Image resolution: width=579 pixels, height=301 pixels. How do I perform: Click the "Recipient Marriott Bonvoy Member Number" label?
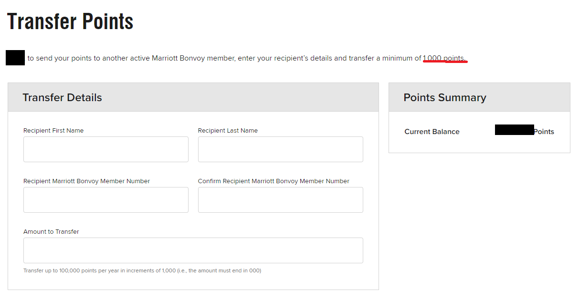(86, 181)
